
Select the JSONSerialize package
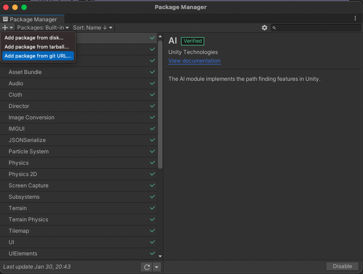coord(78,140)
